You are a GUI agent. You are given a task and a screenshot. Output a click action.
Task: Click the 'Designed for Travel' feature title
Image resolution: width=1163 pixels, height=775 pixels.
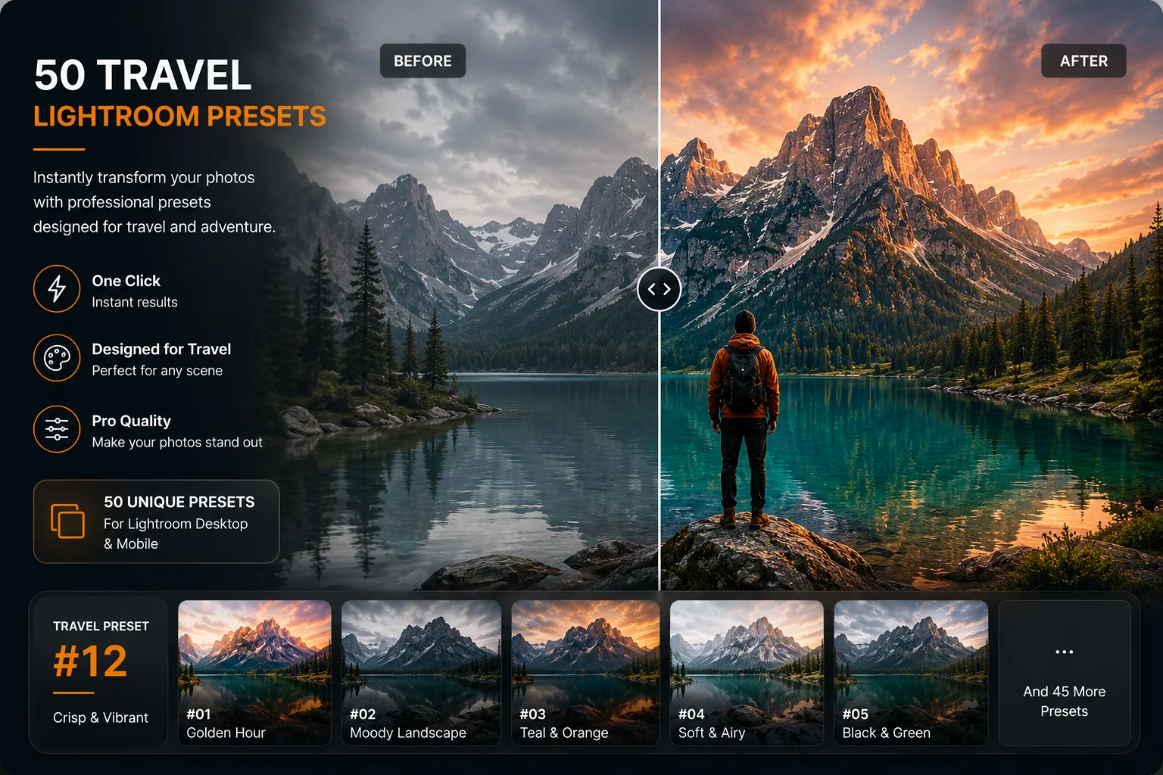point(161,349)
